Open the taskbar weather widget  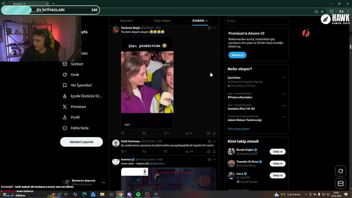287,194
